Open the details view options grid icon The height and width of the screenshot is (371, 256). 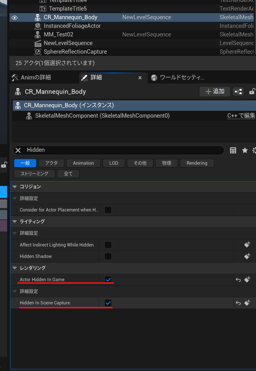point(233,150)
